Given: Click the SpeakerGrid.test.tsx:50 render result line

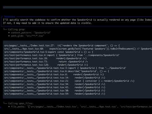Looking at the screenshot, I should tap(55, 91).
